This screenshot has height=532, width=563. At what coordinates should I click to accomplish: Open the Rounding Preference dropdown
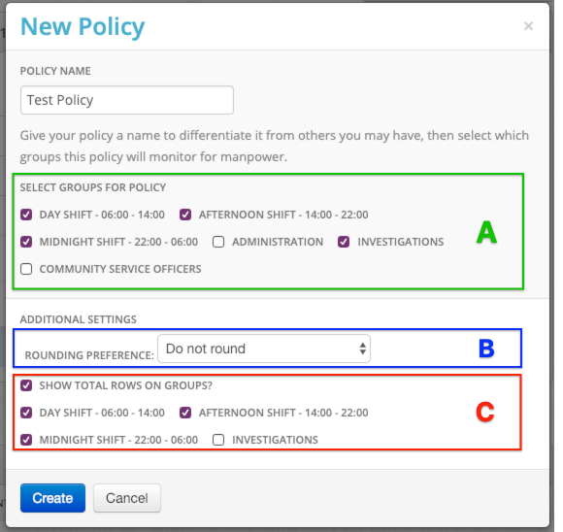click(x=264, y=349)
